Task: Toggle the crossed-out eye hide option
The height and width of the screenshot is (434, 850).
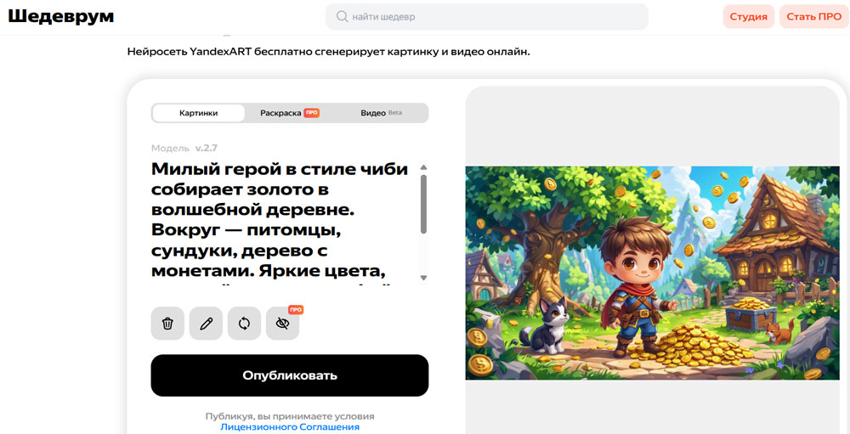Action: click(282, 324)
